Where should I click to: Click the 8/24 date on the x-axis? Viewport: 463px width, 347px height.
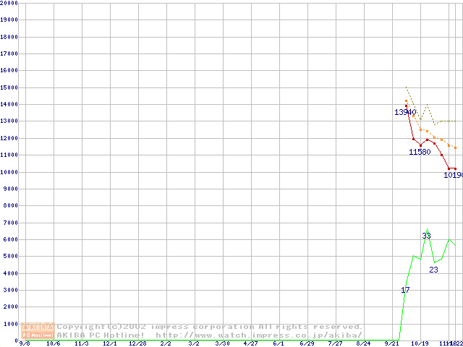point(363,344)
